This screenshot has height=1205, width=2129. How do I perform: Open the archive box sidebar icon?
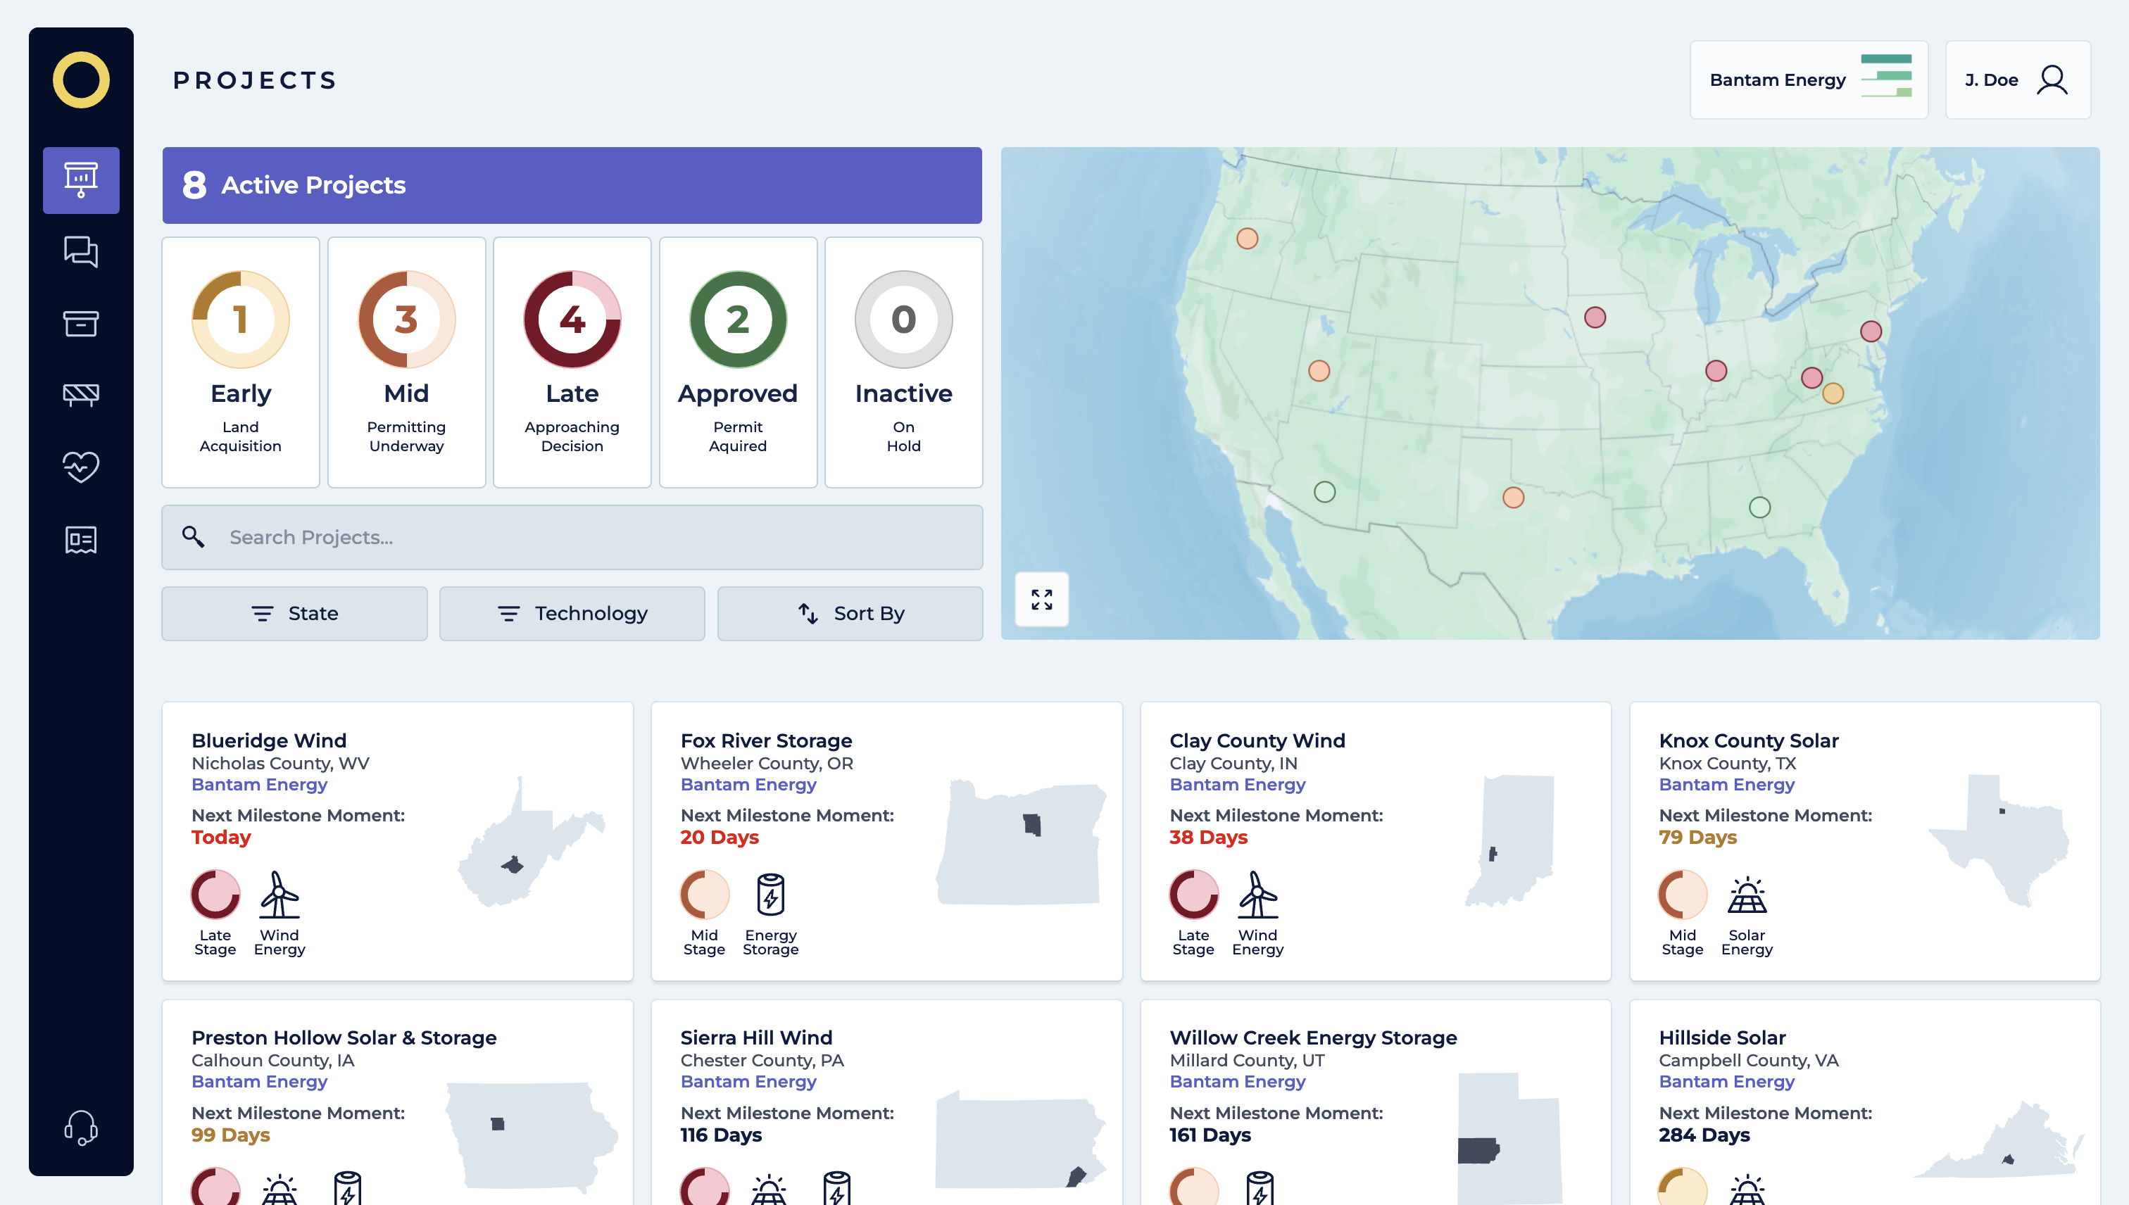coord(81,324)
